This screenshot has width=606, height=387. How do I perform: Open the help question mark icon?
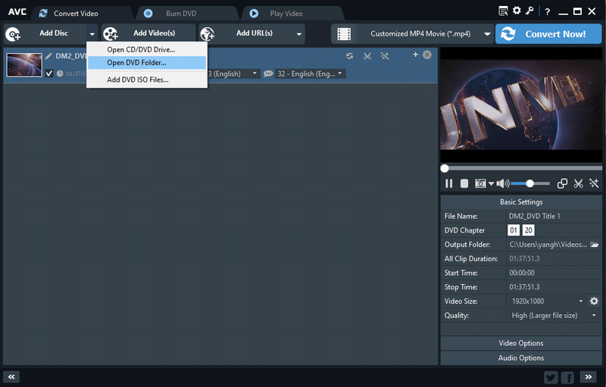tap(547, 11)
